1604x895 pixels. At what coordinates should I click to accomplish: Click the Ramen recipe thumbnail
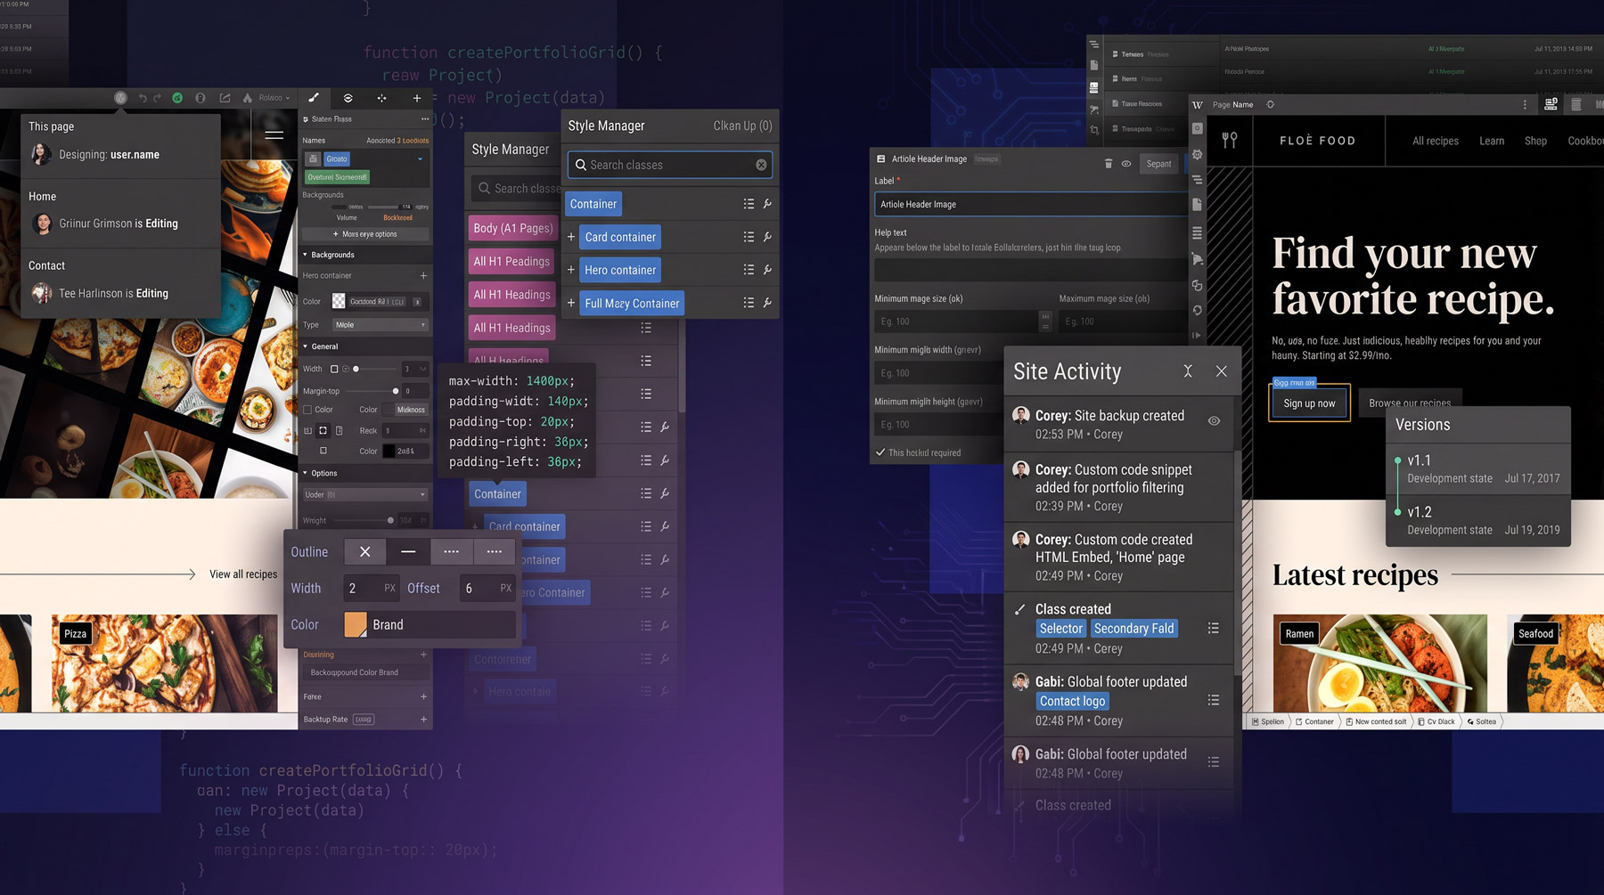(1379, 663)
